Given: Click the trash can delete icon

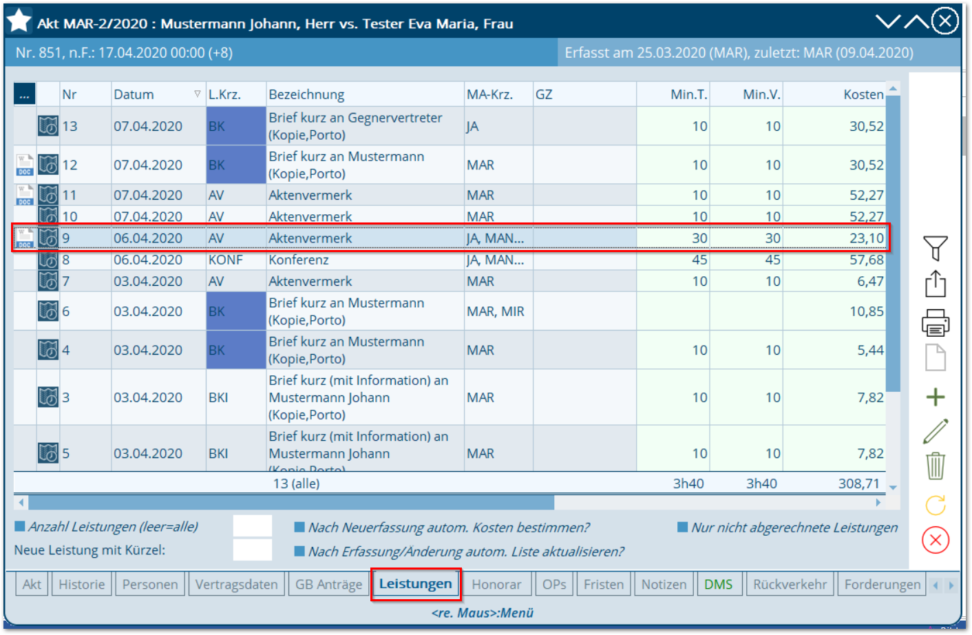Looking at the screenshot, I should tap(935, 466).
